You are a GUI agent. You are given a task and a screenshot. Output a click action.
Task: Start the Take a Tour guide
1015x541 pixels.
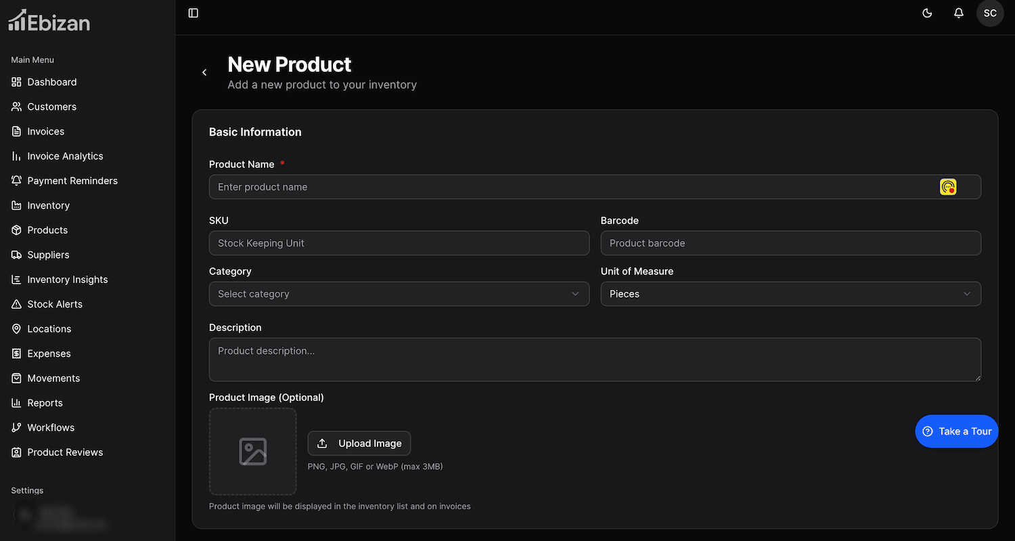[956, 431]
